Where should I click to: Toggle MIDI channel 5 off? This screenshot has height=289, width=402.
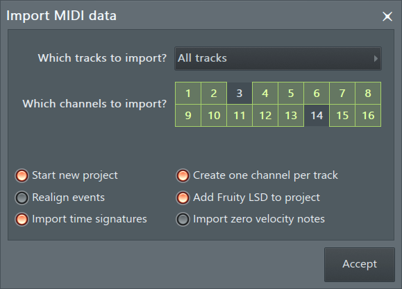point(291,93)
